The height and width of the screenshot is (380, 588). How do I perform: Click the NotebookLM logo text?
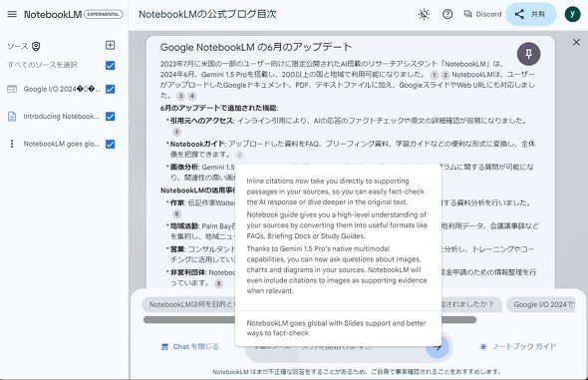53,14
